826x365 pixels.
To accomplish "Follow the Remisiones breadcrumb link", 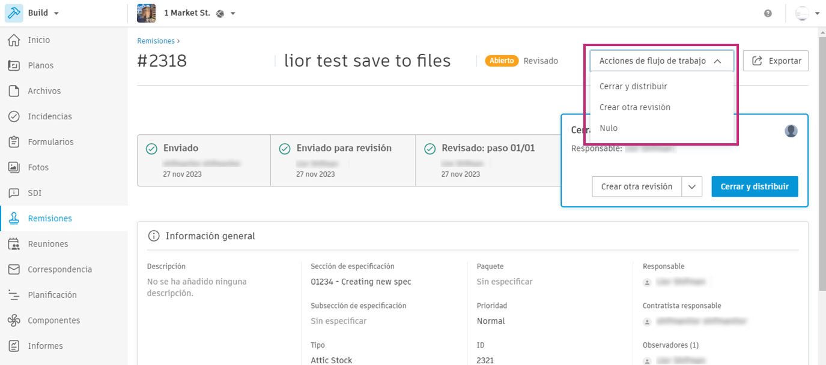I will click(156, 41).
